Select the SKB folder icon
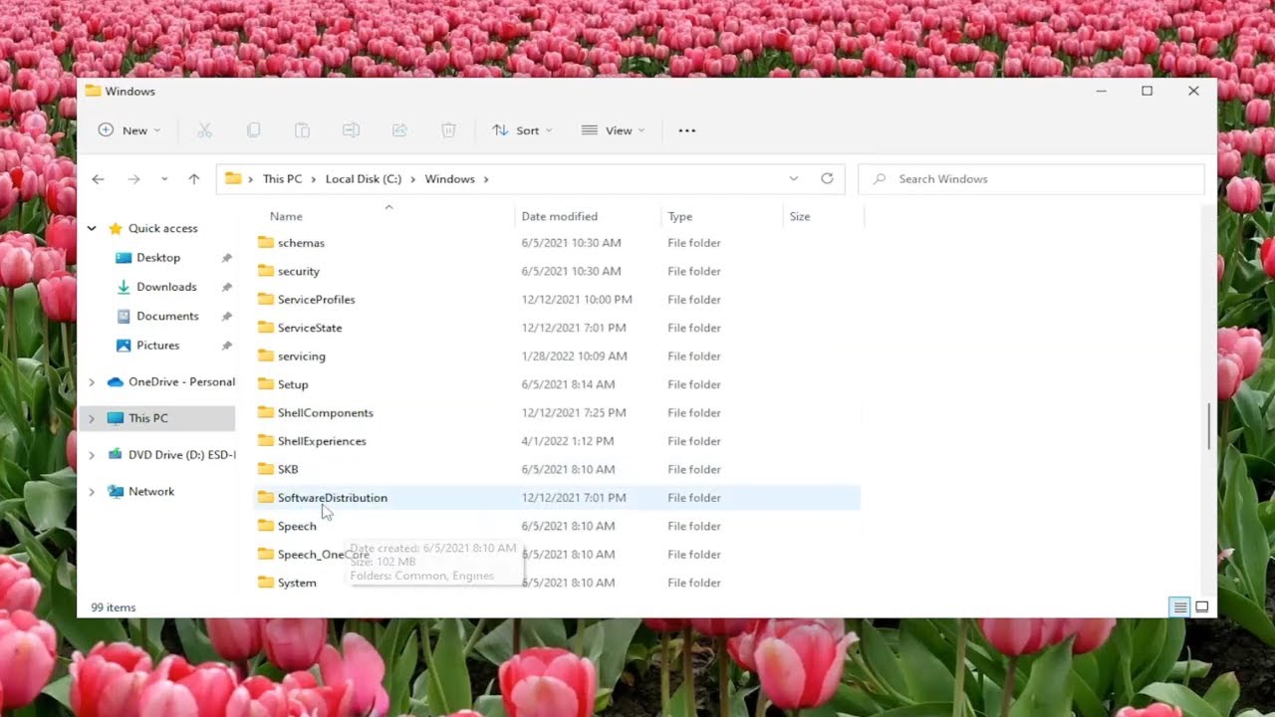 265,469
